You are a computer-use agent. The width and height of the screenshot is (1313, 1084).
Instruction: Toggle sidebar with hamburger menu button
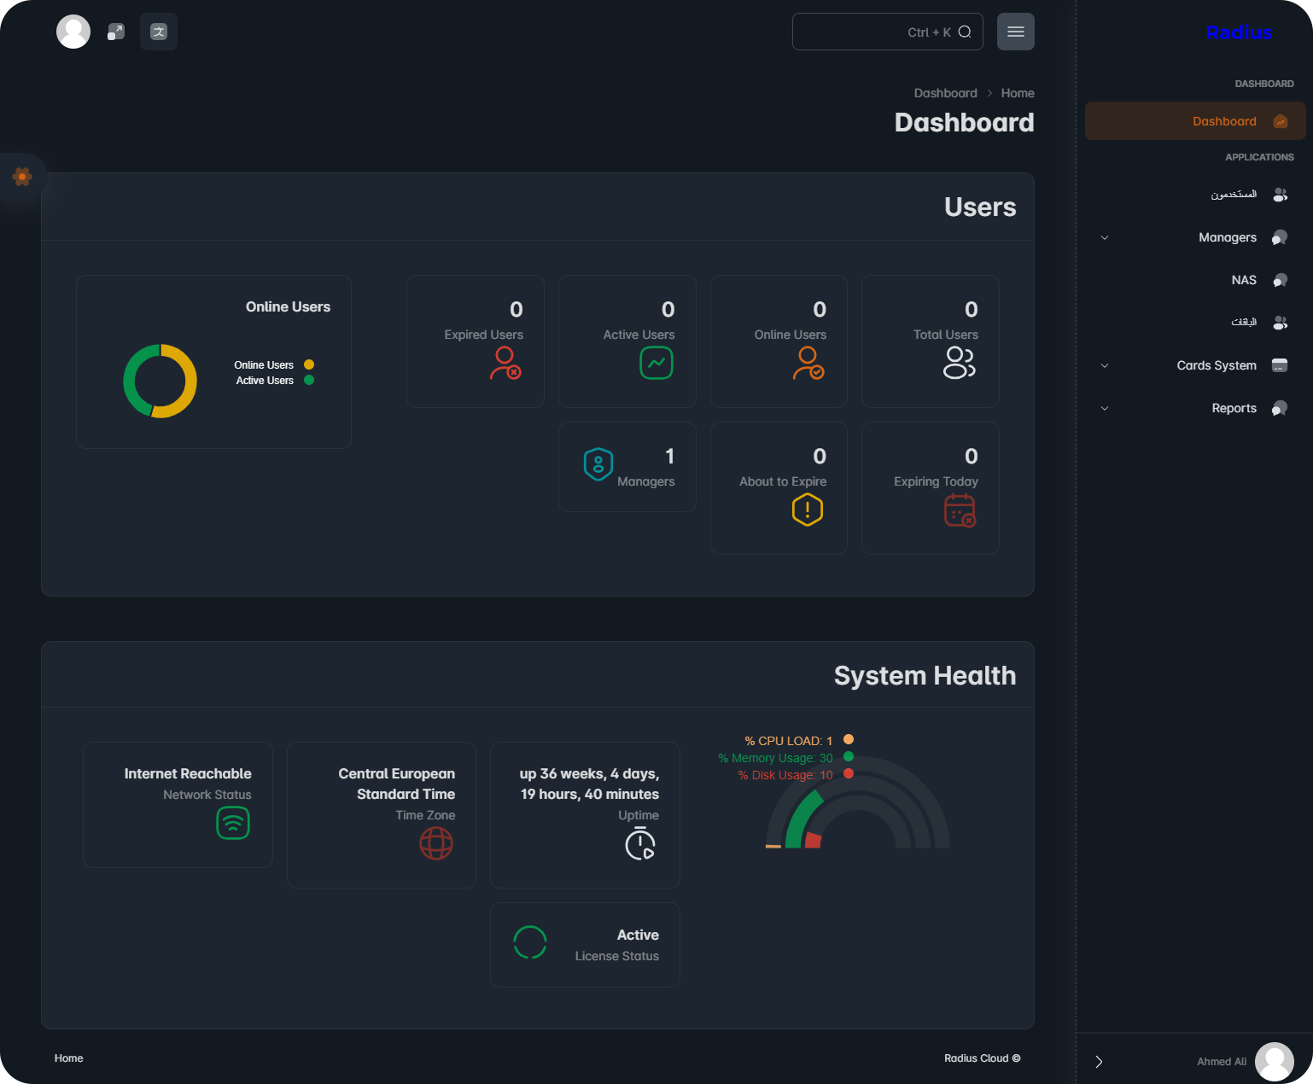(x=1016, y=32)
